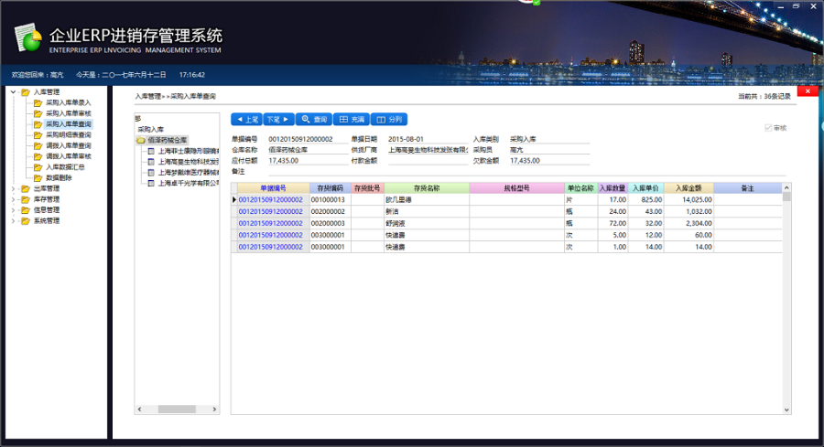Expand the 信息管理 tree node
Viewport: 824px width, 447px height.
[x=13, y=210]
